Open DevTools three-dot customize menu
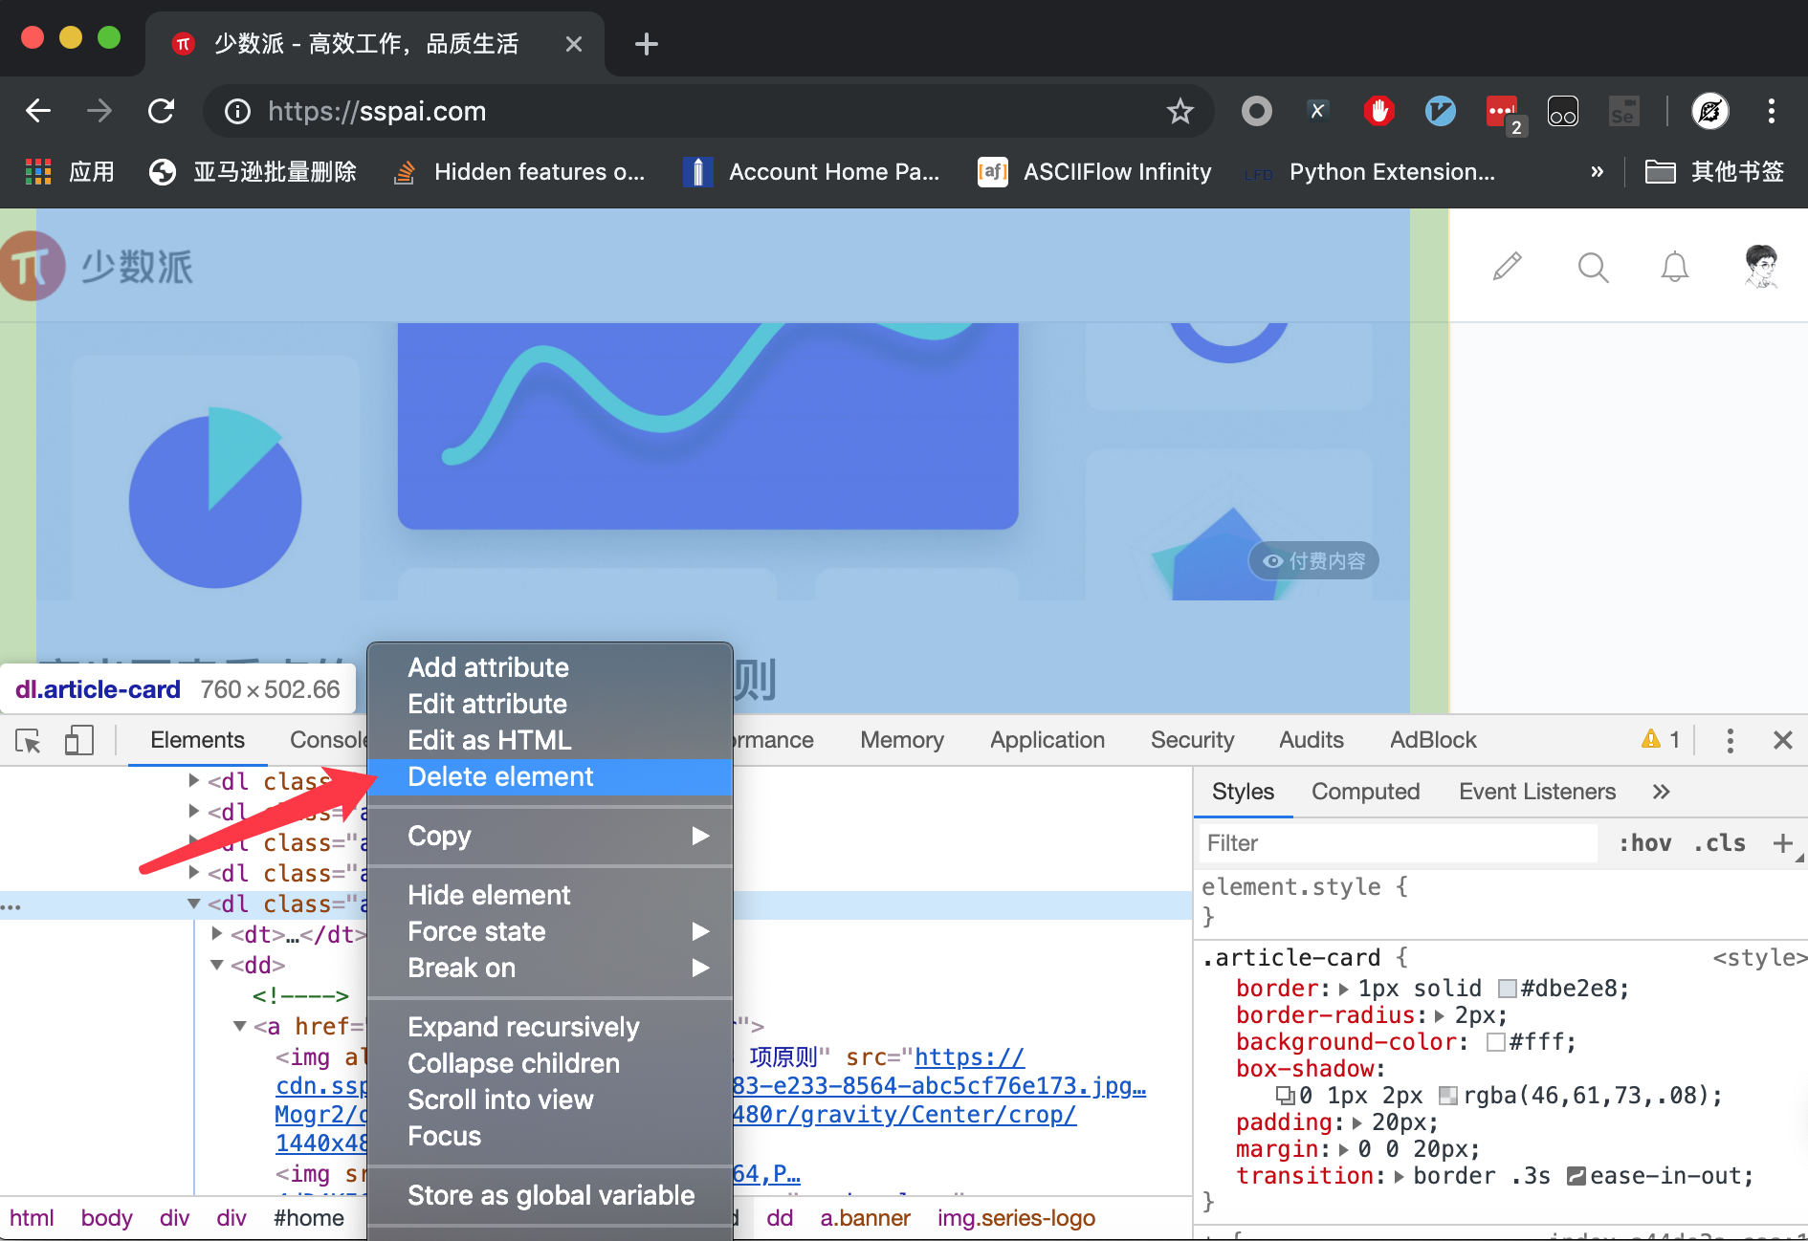This screenshot has width=1808, height=1241. tap(1730, 741)
